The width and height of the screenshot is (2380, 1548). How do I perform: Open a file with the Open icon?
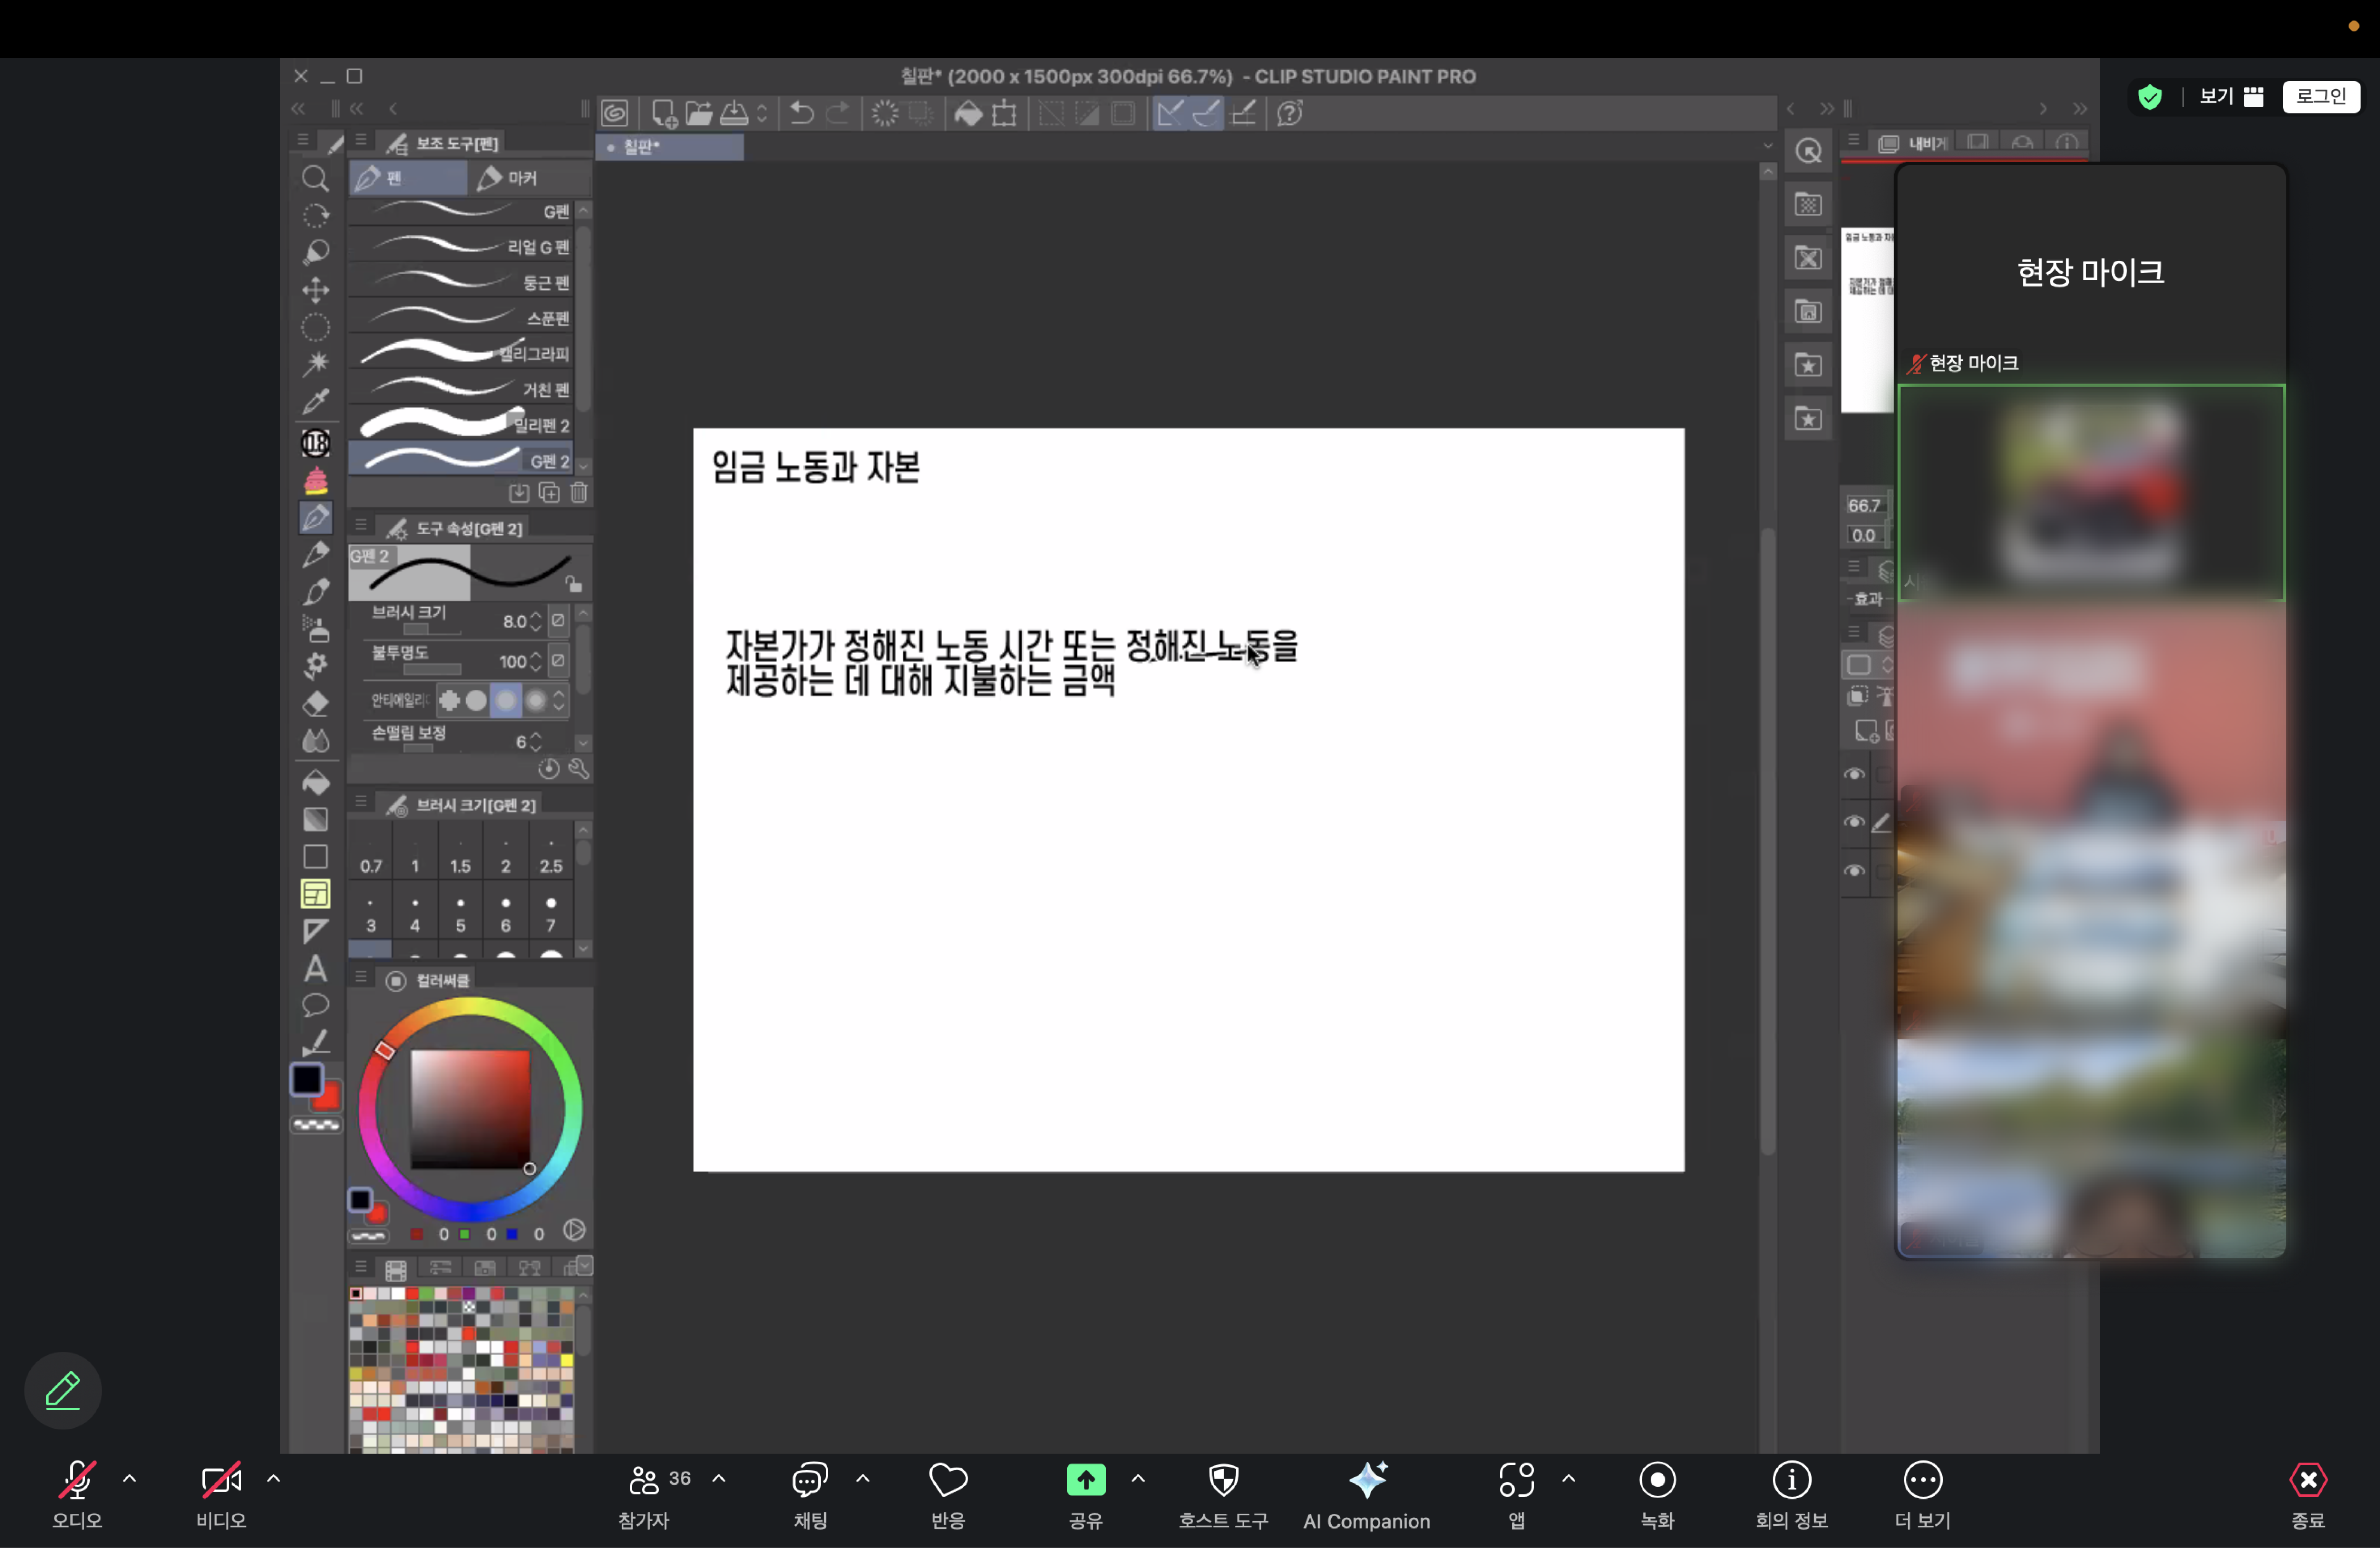point(700,113)
